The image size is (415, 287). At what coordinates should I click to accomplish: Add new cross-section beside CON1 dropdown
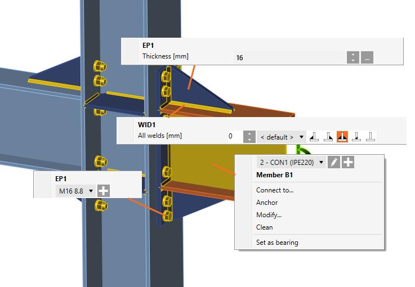tap(348, 162)
